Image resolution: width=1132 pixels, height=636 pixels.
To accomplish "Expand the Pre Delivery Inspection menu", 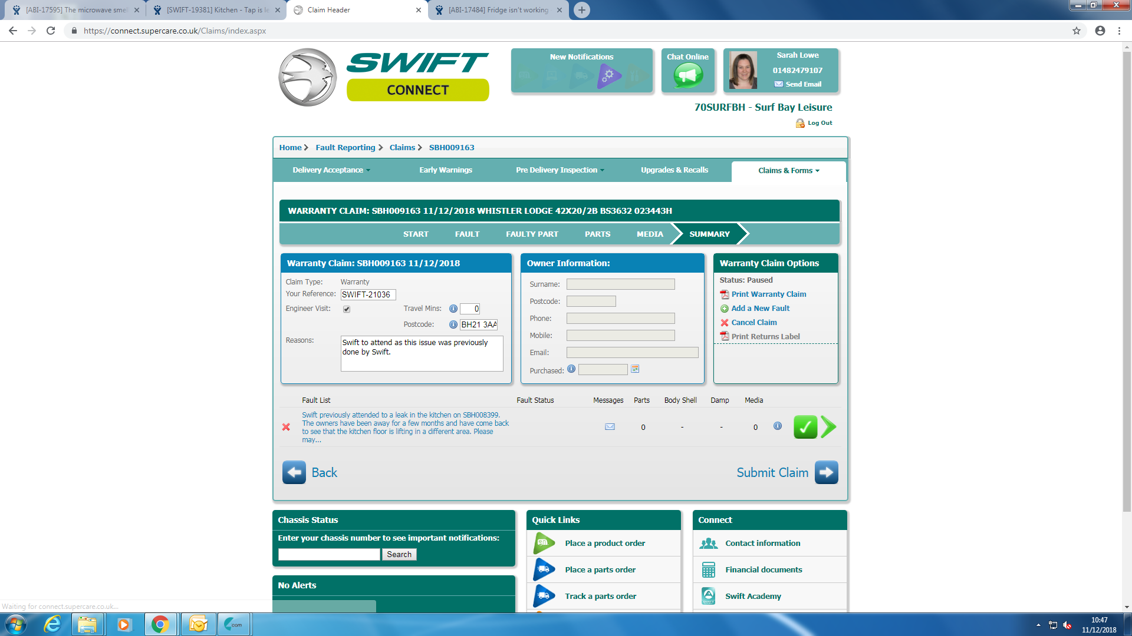I will pyautogui.click(x=560, y=170).
